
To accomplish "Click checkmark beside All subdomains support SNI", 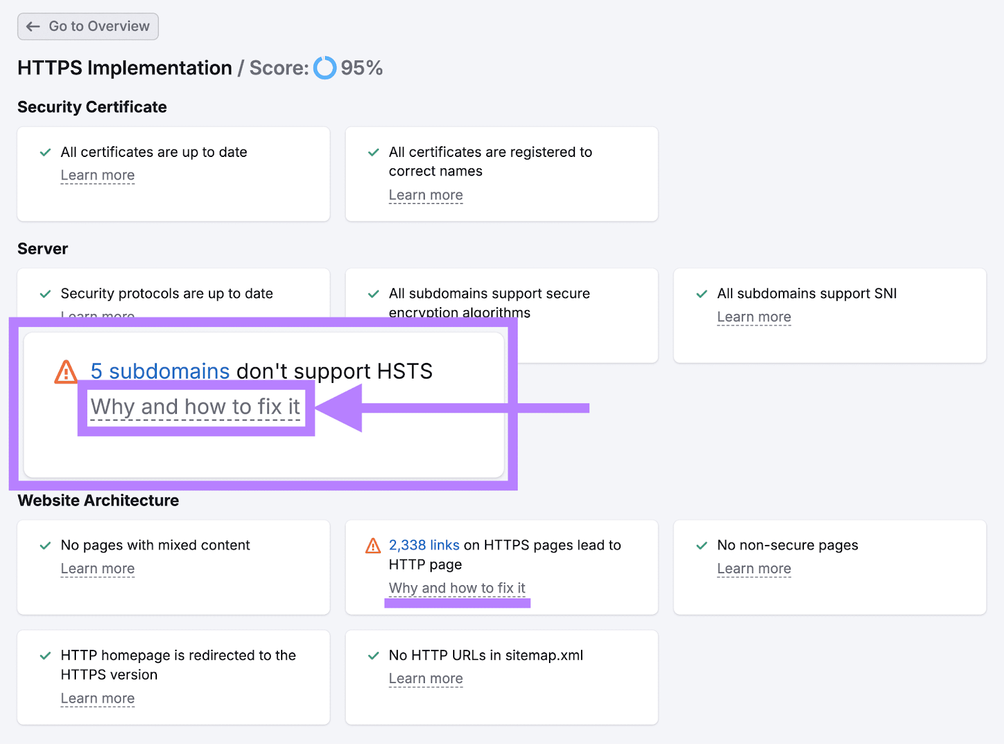I will tap(702, 294).
